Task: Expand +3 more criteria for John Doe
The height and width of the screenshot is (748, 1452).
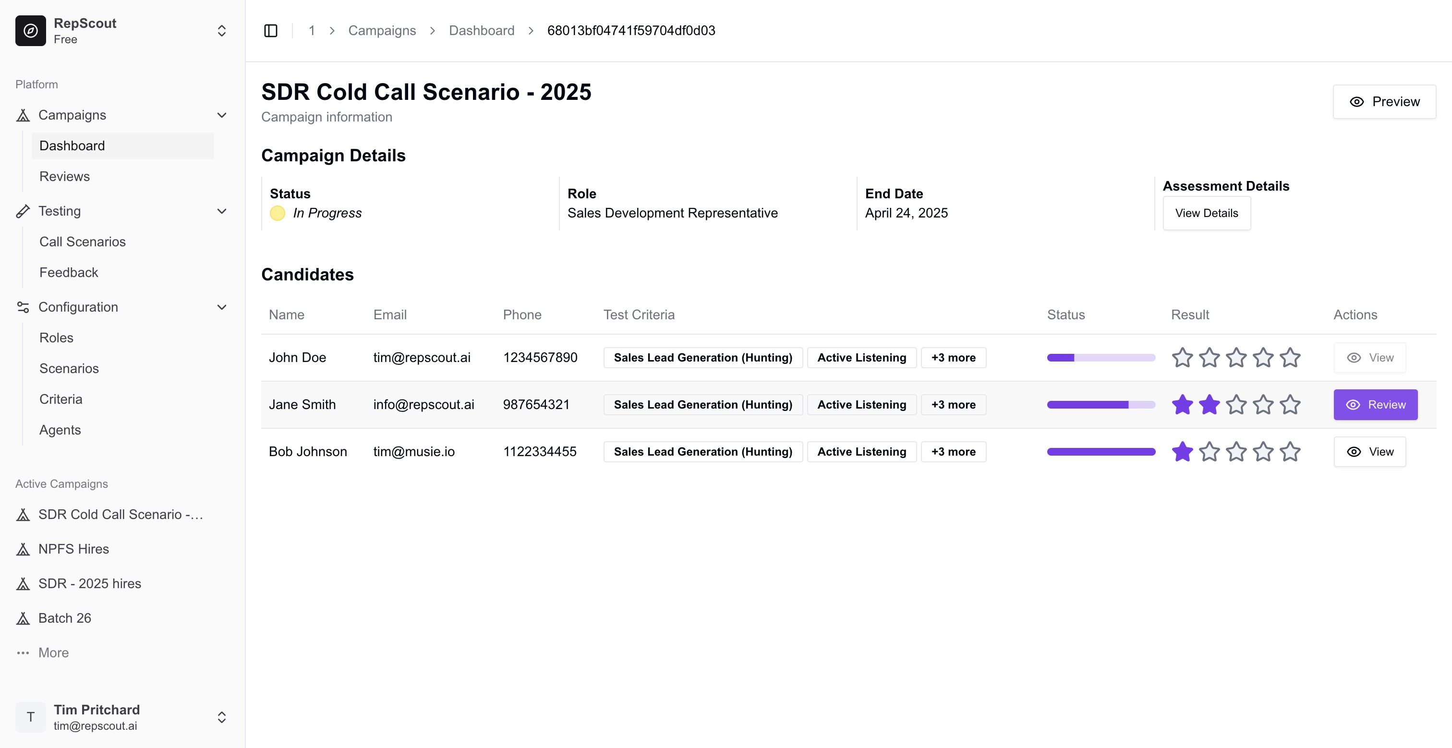Action: pyautogui.click(x=954, y=357)
